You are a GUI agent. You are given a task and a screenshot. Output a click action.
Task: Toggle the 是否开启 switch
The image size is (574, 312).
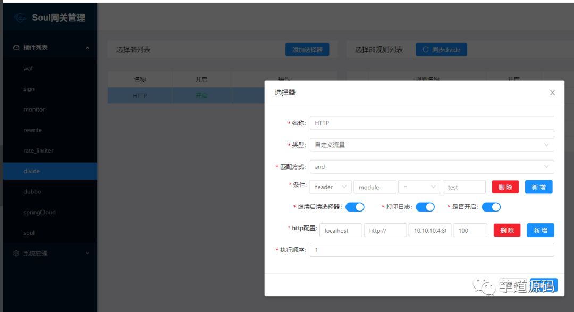pos(491,207)
